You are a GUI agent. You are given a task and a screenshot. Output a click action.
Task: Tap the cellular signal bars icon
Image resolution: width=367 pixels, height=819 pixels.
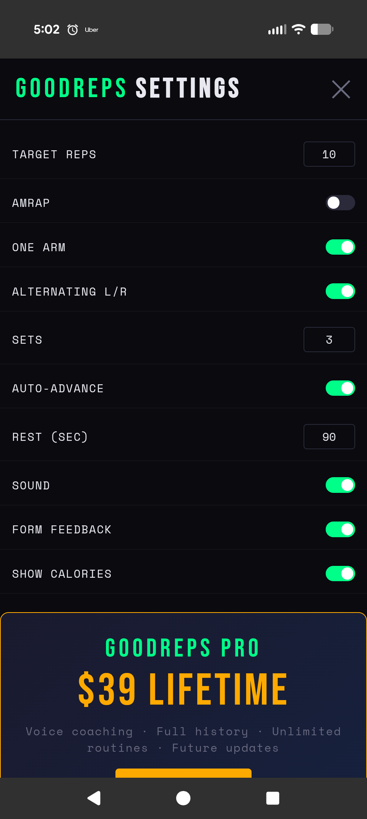[x=277, y=29]
